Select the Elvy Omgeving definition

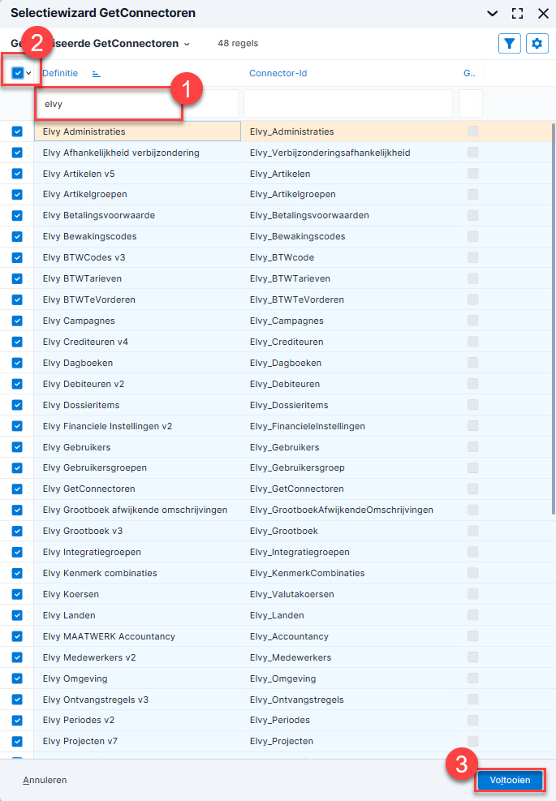[x=75, y=678]
